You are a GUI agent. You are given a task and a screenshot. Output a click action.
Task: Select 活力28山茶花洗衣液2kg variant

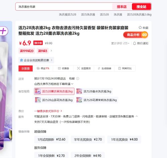point(54,100)
